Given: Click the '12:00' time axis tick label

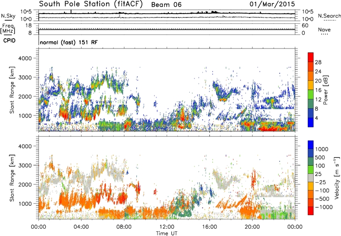Looking at the screenshot, I should 167,227.
